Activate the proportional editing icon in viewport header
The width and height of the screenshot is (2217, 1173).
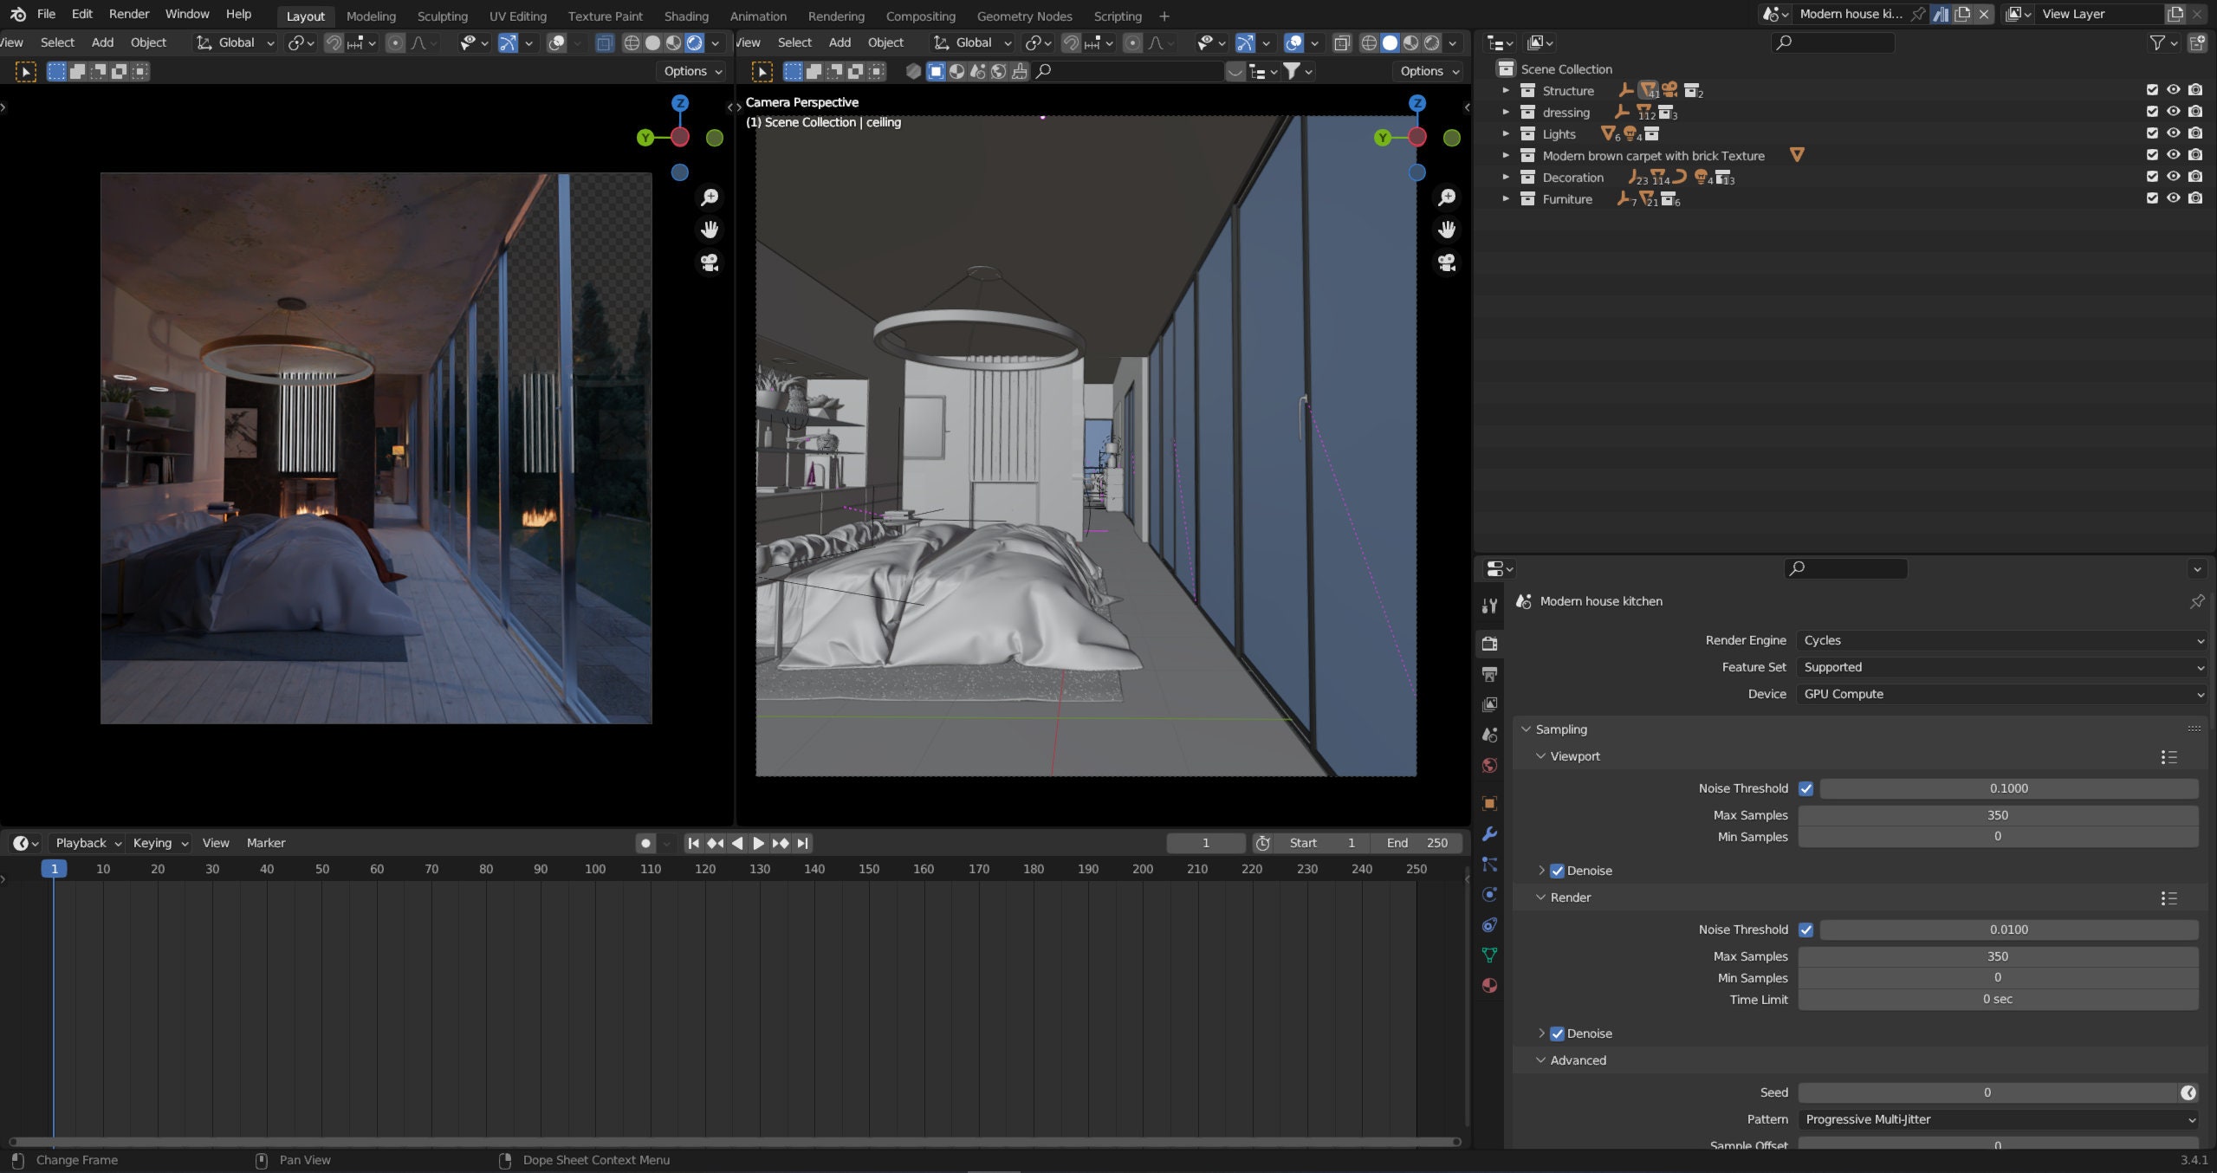[x=396, y=42]
